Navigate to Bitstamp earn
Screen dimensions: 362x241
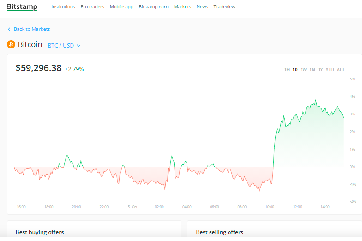(154, 7)
